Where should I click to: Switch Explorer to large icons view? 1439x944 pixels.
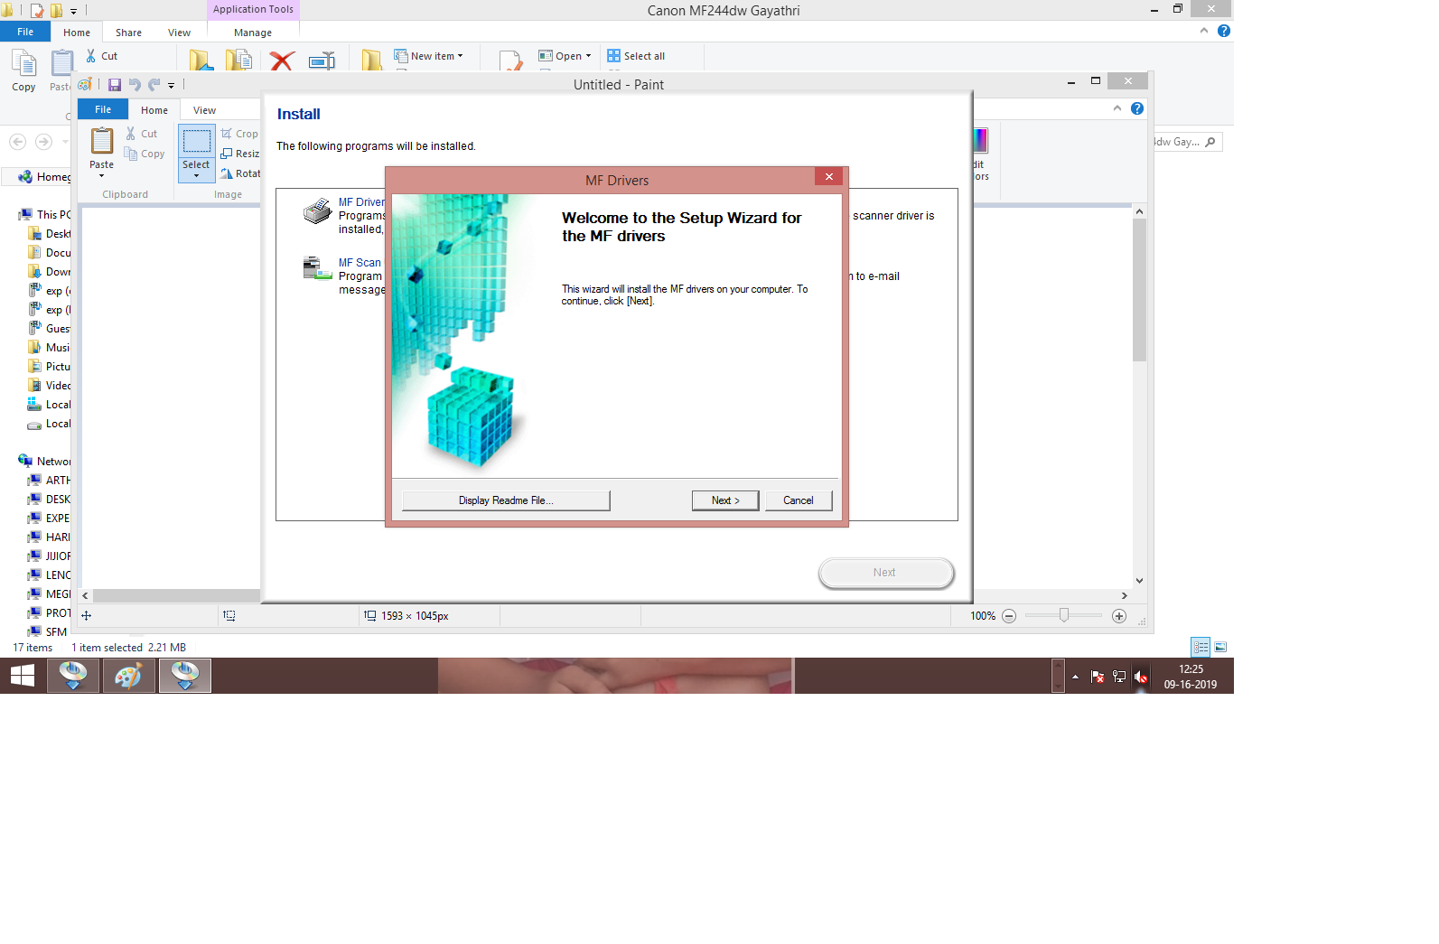click(x=1220, y=647)
